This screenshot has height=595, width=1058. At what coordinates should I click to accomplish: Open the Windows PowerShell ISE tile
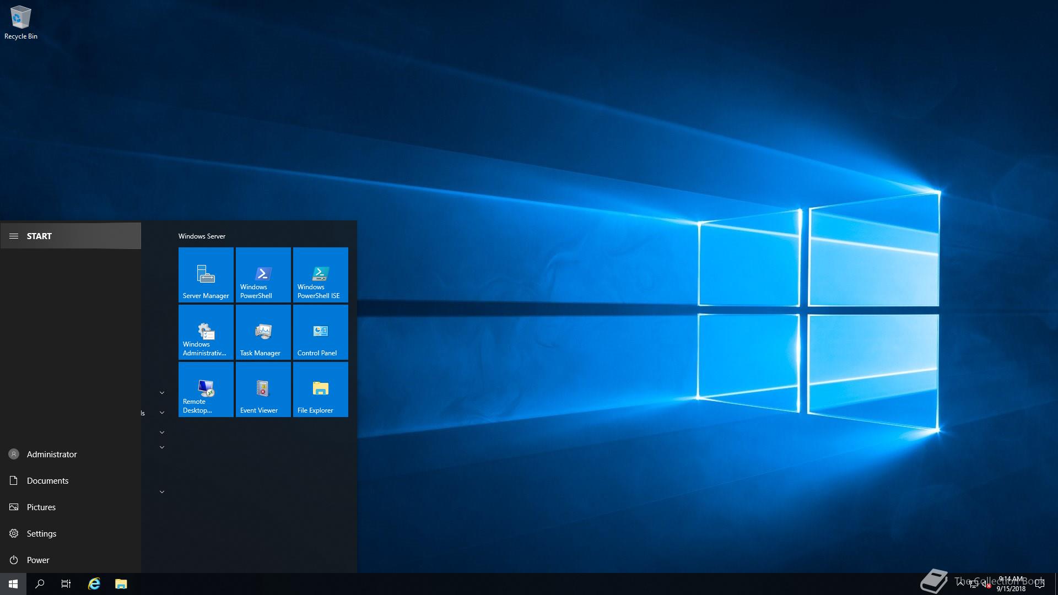(320, 274)
